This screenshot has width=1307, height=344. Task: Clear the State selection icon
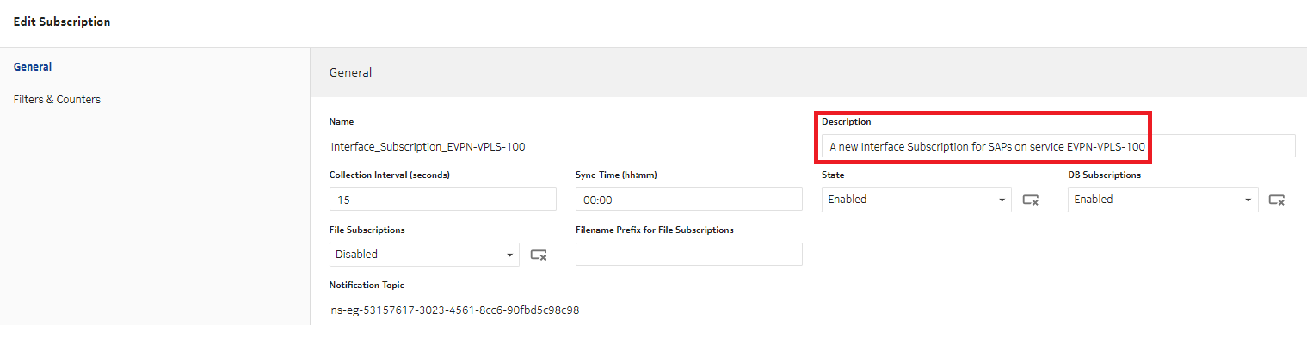pos(1030,200)
